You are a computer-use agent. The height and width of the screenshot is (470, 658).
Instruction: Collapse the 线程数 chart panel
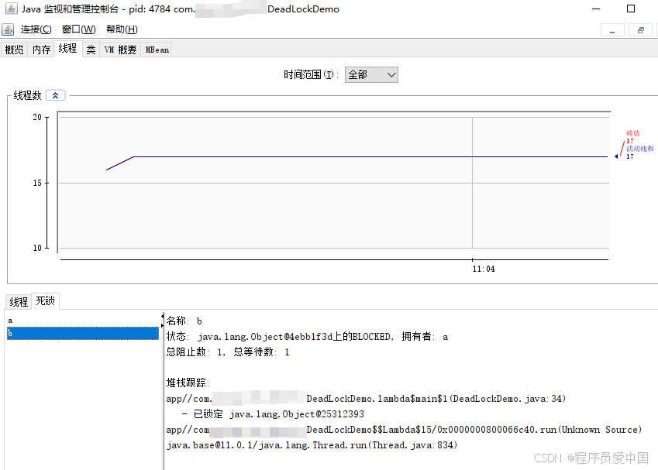[x=55, y=95]
